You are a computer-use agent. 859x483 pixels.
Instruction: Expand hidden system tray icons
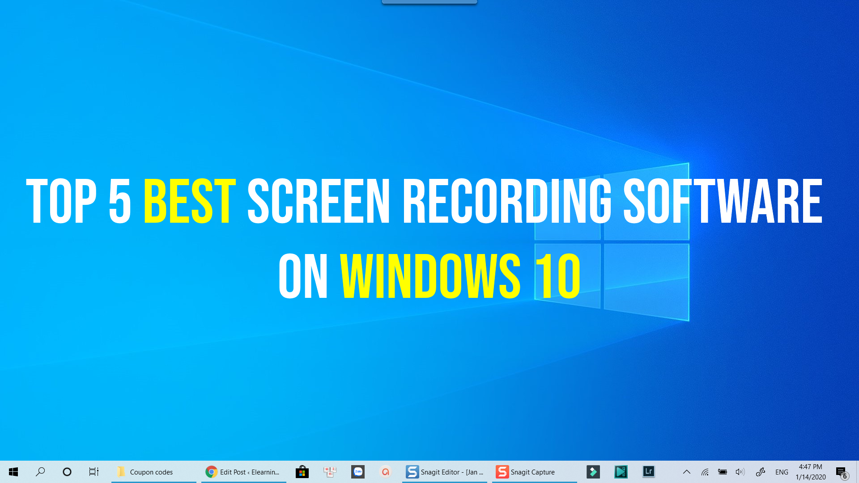[x=686, y=472]
